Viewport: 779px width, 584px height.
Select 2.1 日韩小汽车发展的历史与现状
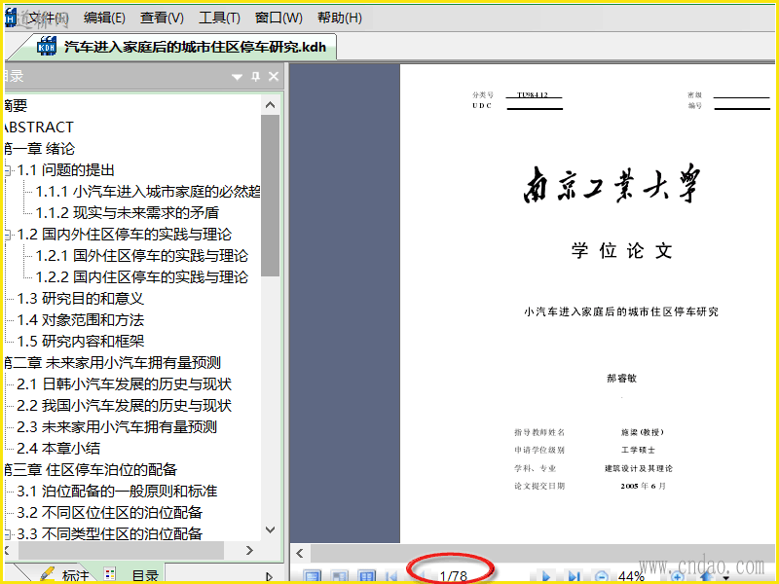[x=125, y=383]
